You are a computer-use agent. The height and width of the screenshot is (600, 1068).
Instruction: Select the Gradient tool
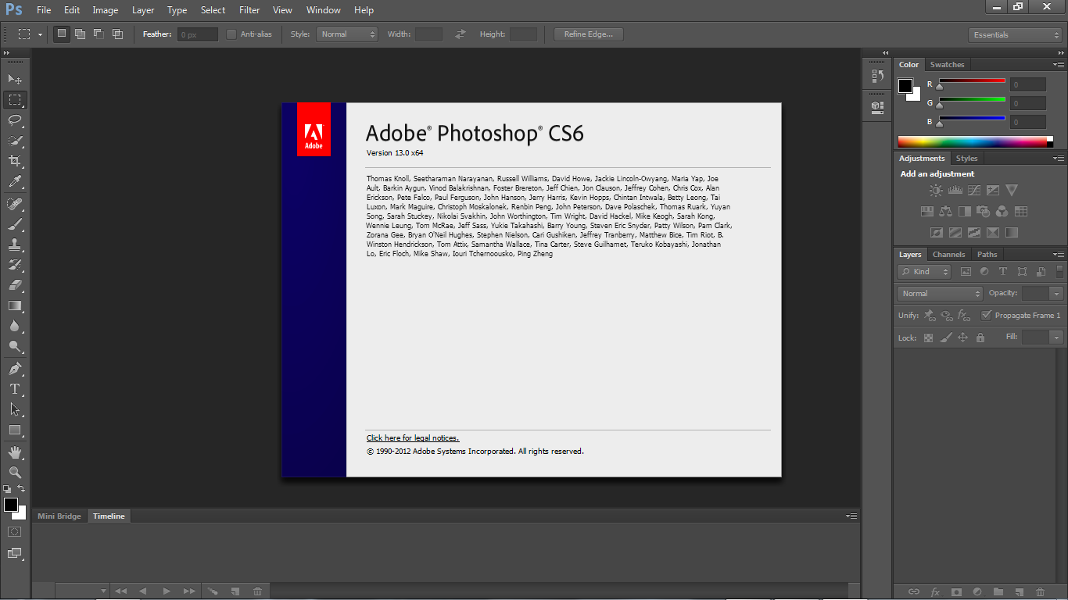pos(15,305)
